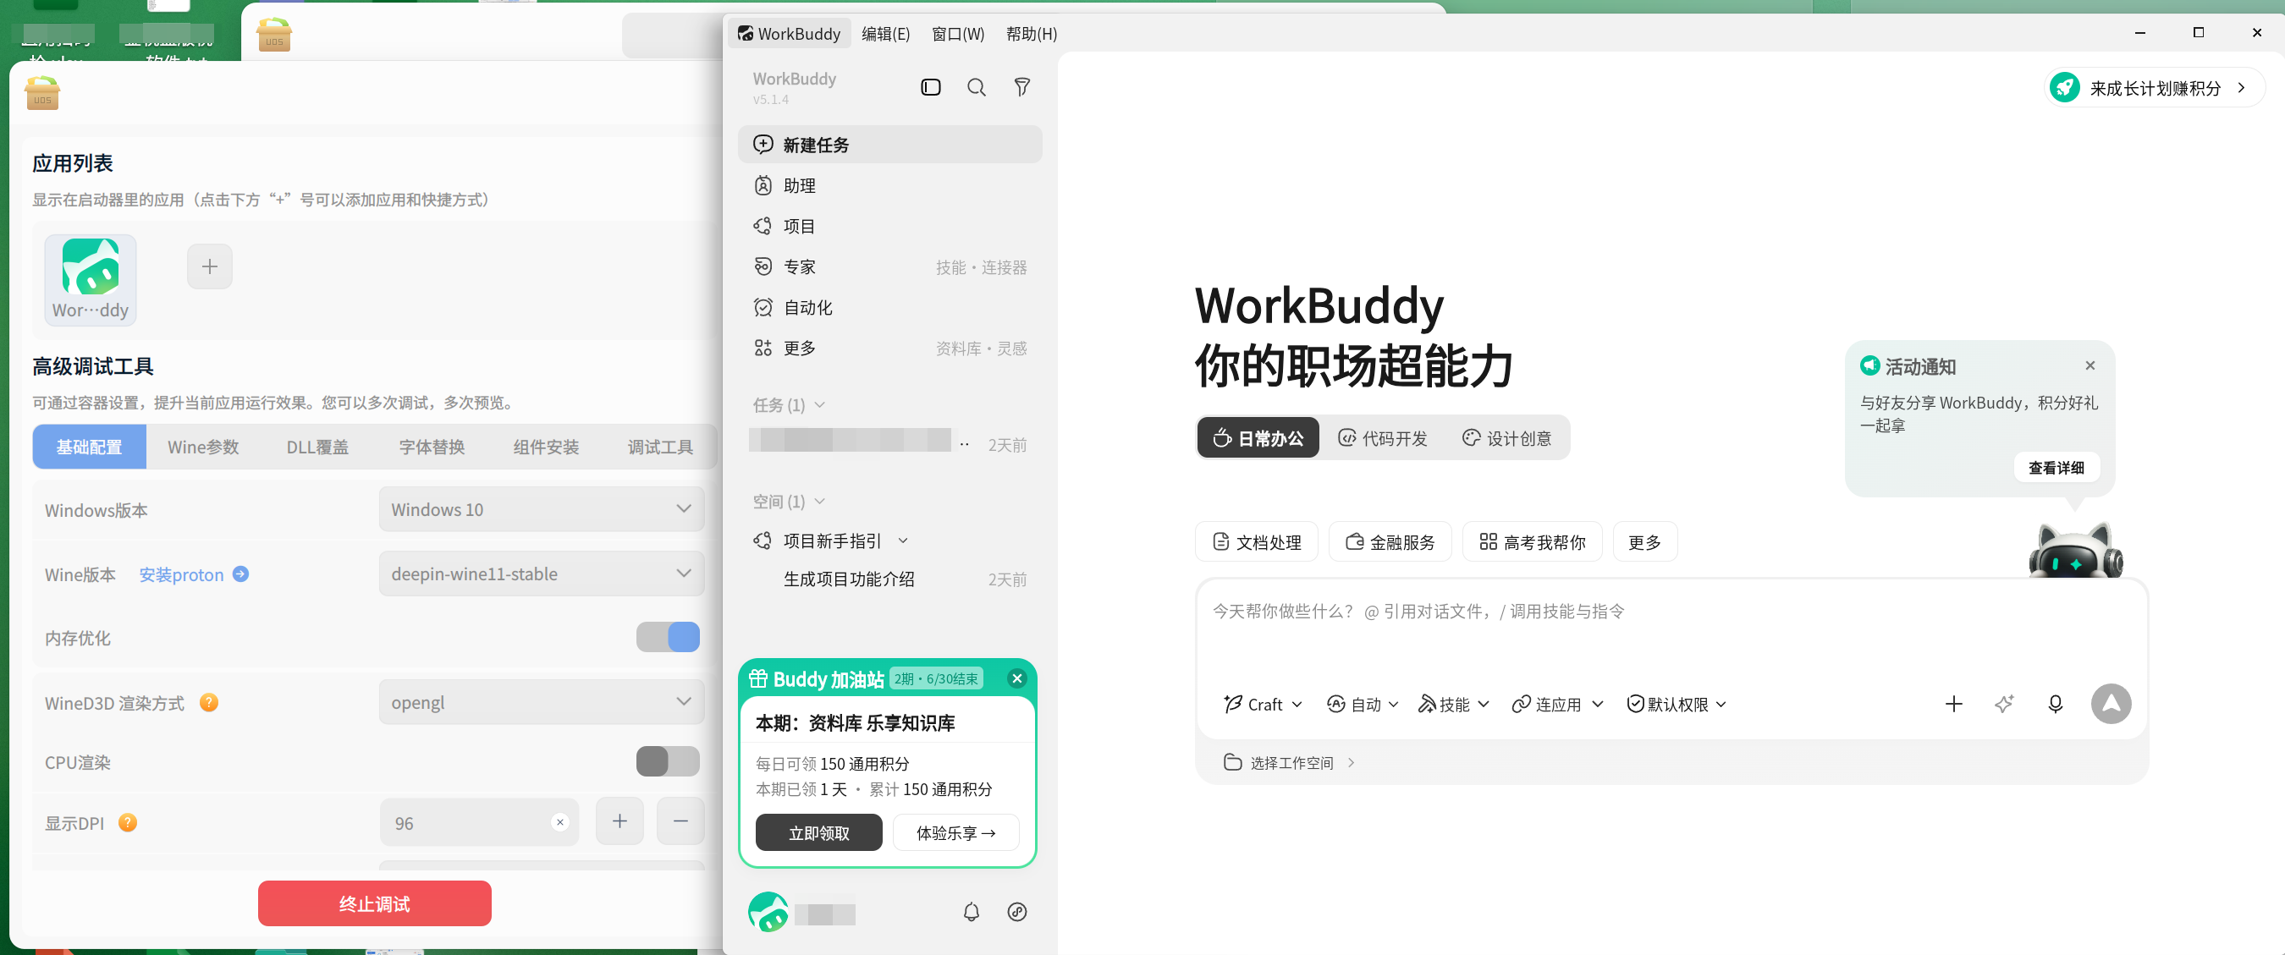Click the sparkle enhance prompt icon
This screenshot has width=2285, height=955.
2004,704
